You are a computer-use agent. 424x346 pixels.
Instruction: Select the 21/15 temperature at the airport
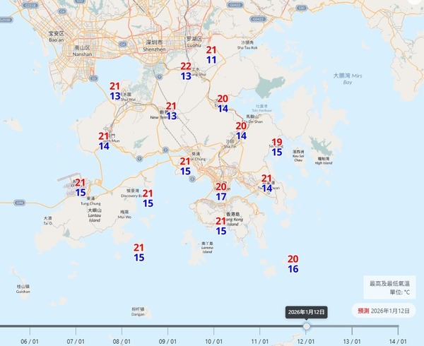[81, 187]
